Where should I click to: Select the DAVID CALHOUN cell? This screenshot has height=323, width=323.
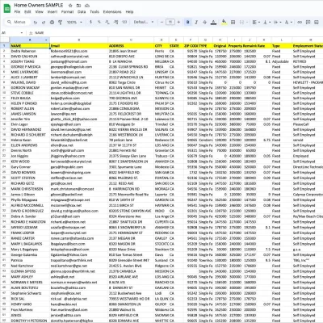pos(30,57)
